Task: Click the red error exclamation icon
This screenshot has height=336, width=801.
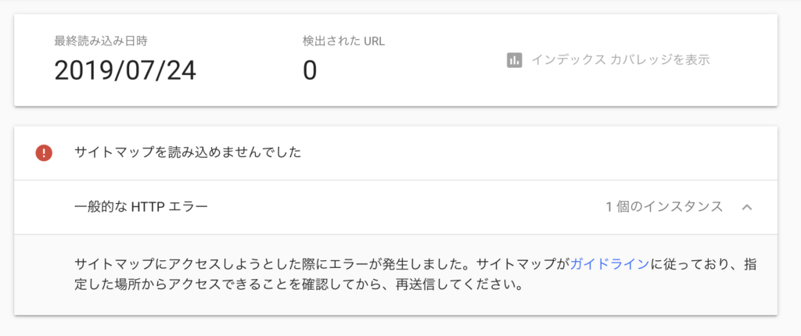Action: pyautogui.click(x=44, y=153)
